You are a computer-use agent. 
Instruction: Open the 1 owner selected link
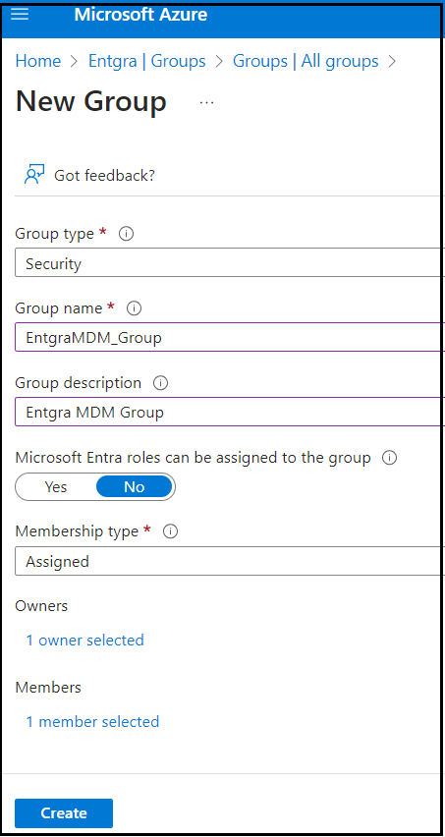click(85, 640)
